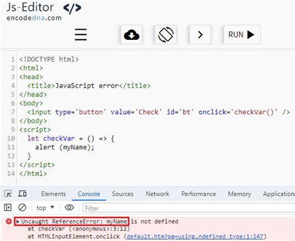The width and height of the screenshot is (295, 241).
Task: Click 'at checkVar' stack trace line
Action: click(79, 229)
